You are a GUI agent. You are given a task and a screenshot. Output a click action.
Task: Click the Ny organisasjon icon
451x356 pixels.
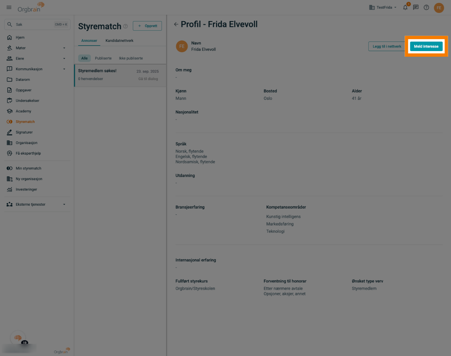click(10, 179)
